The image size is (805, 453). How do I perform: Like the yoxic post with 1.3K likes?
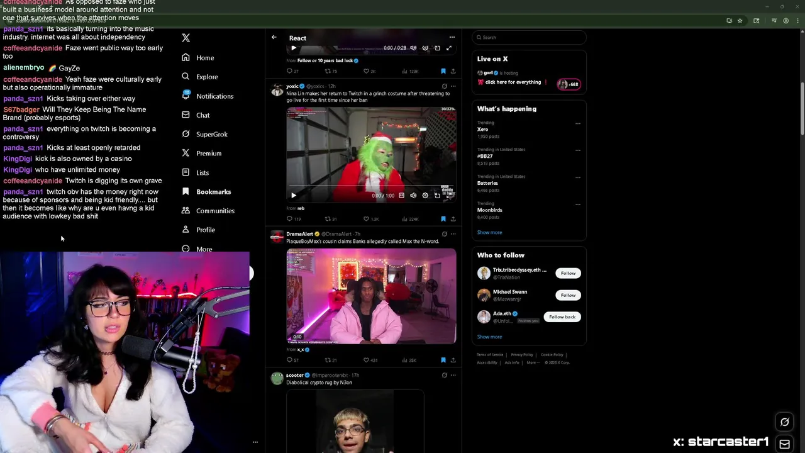click(x=371, y=219)
